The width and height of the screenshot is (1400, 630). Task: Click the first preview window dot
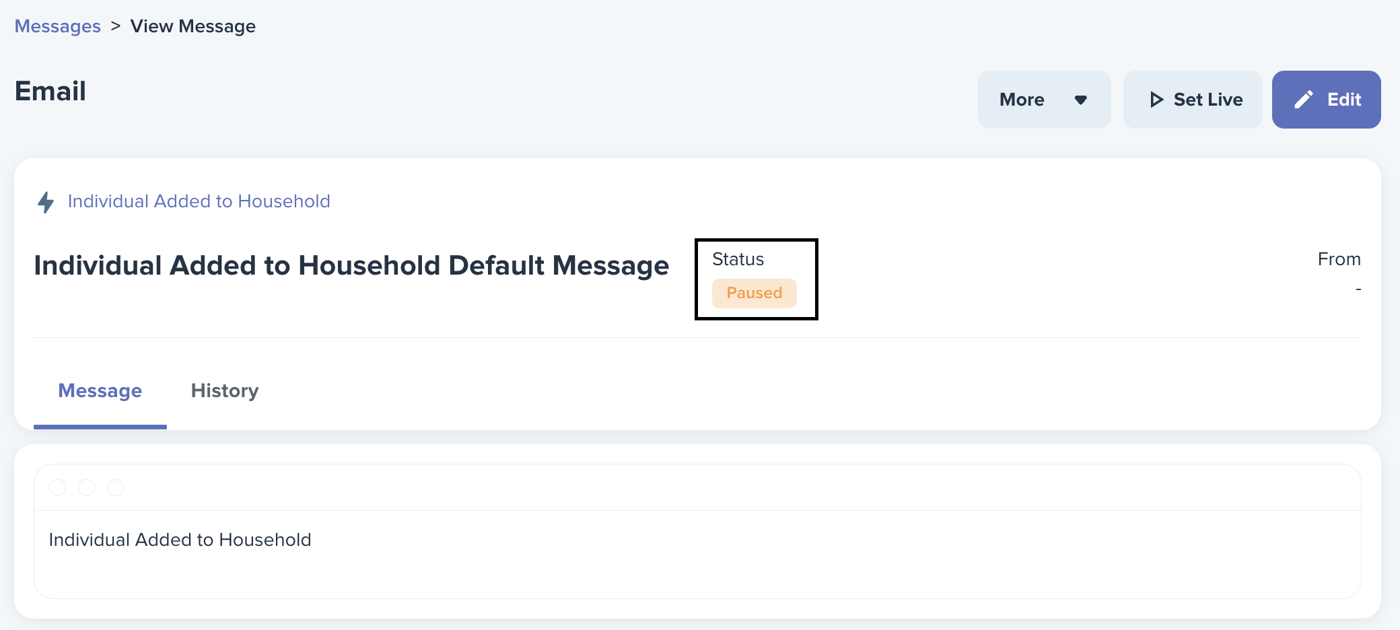pos(58,487)
